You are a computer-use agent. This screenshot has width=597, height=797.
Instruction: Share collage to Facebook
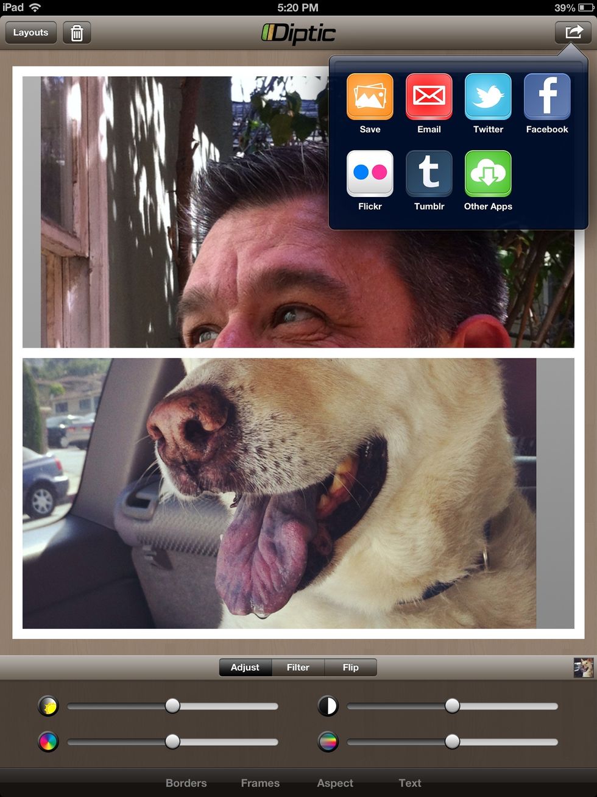pyautogui.click(x=547, y=96)
